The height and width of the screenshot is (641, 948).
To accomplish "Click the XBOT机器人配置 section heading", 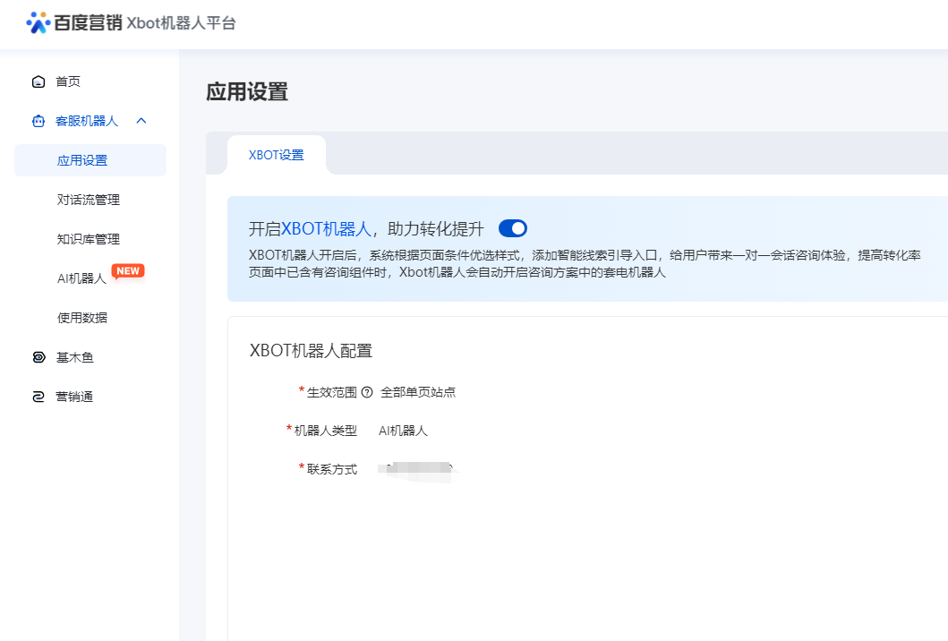I will click(311, 351).
